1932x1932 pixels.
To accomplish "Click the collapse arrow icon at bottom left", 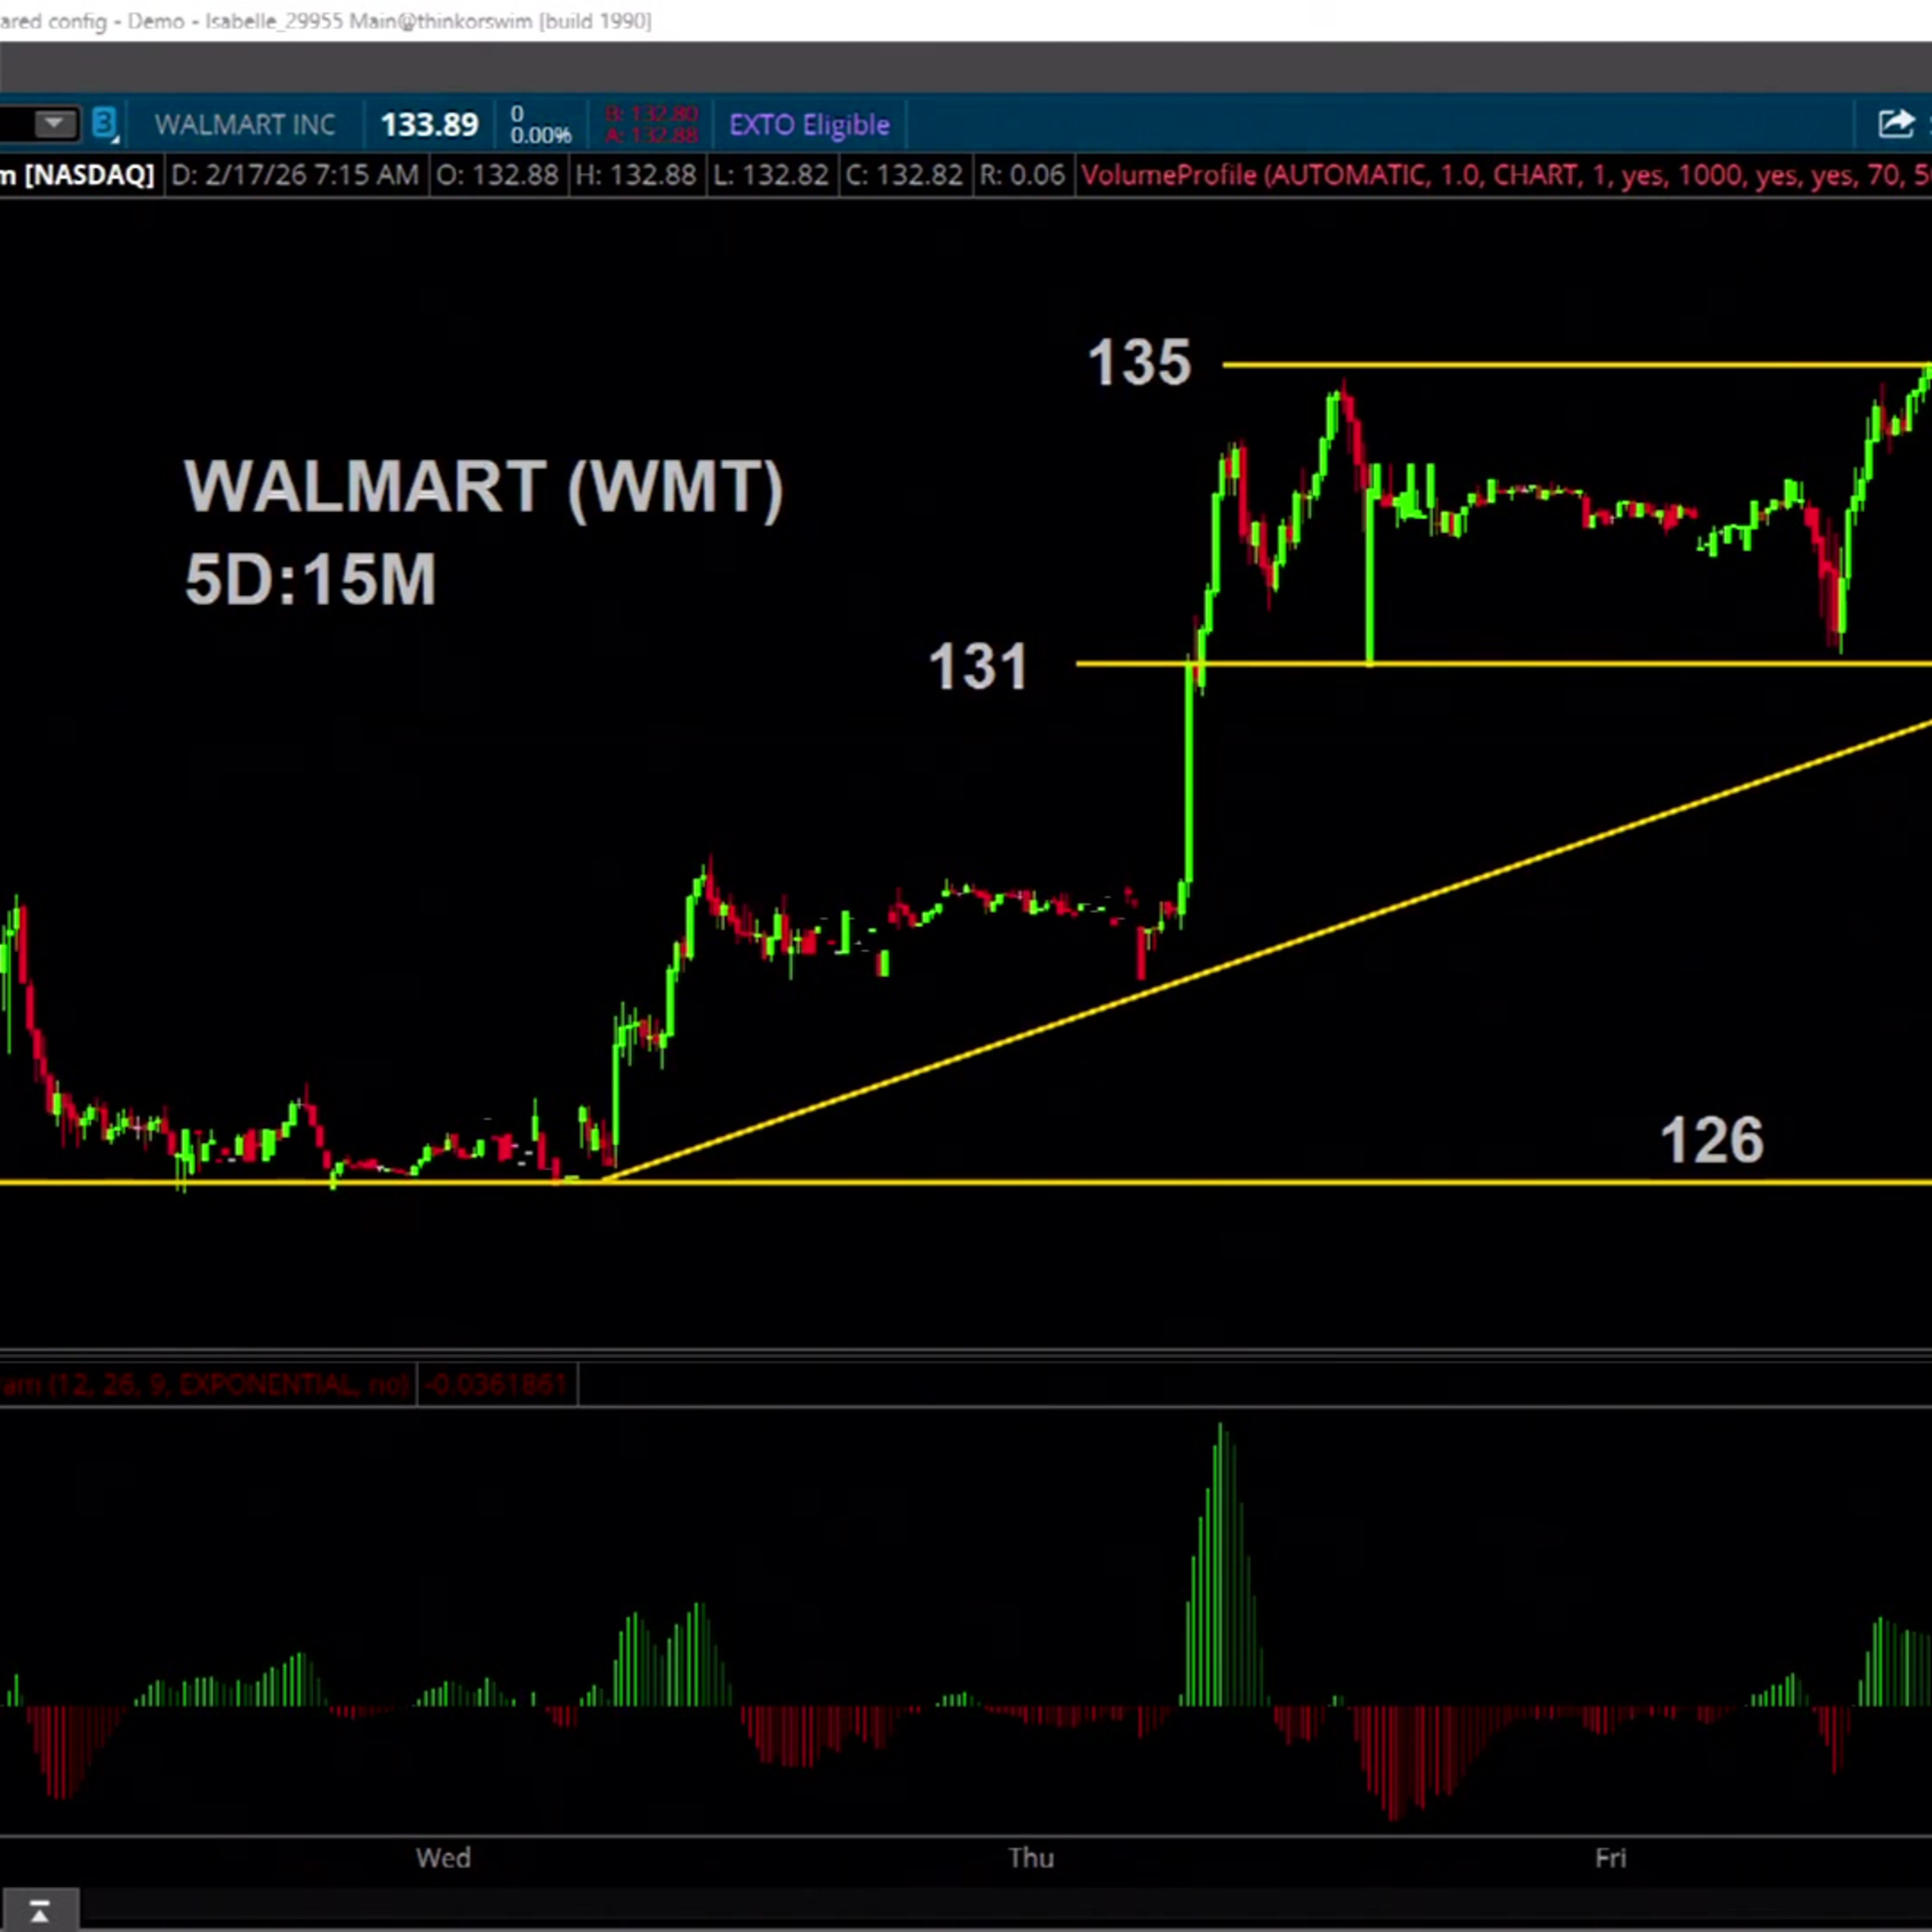I will click(x=39, y=1912).
